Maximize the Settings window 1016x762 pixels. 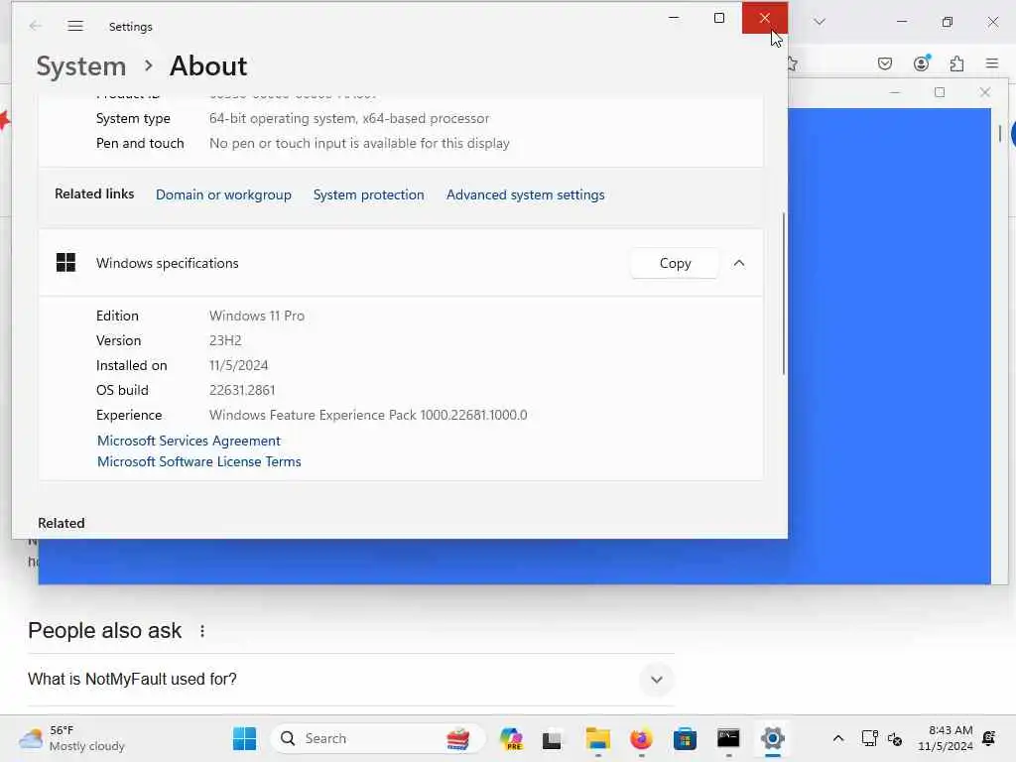point(719,18)
